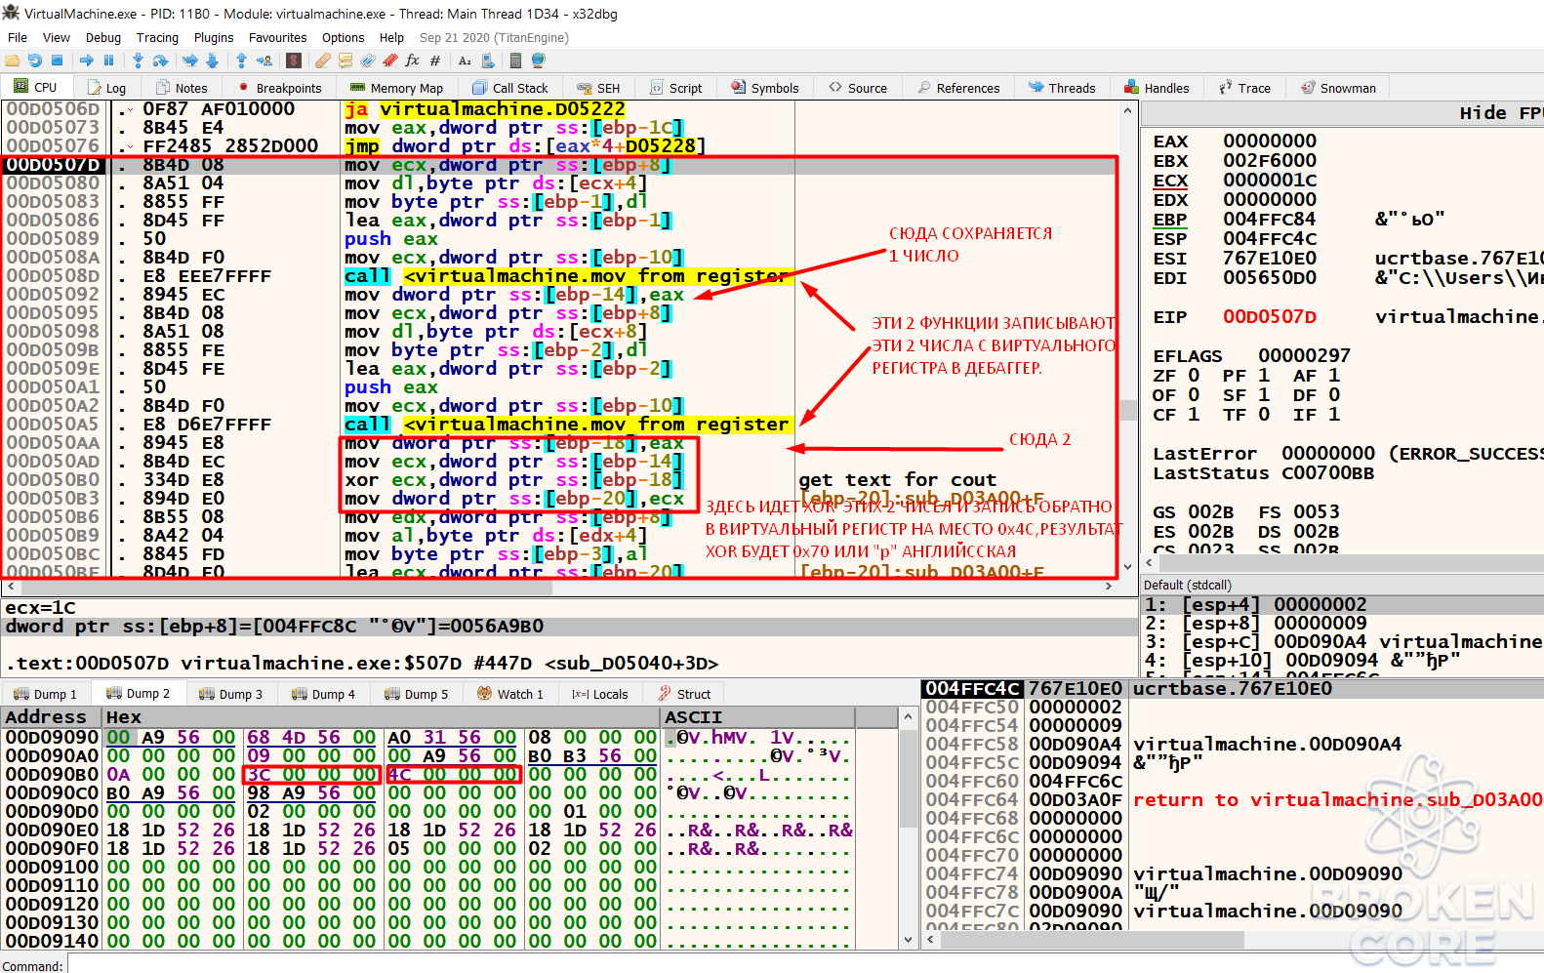Open Functions list via fx icon
Image resolution: width=1544 pixels, height=973 pixels.
[412, 61]
